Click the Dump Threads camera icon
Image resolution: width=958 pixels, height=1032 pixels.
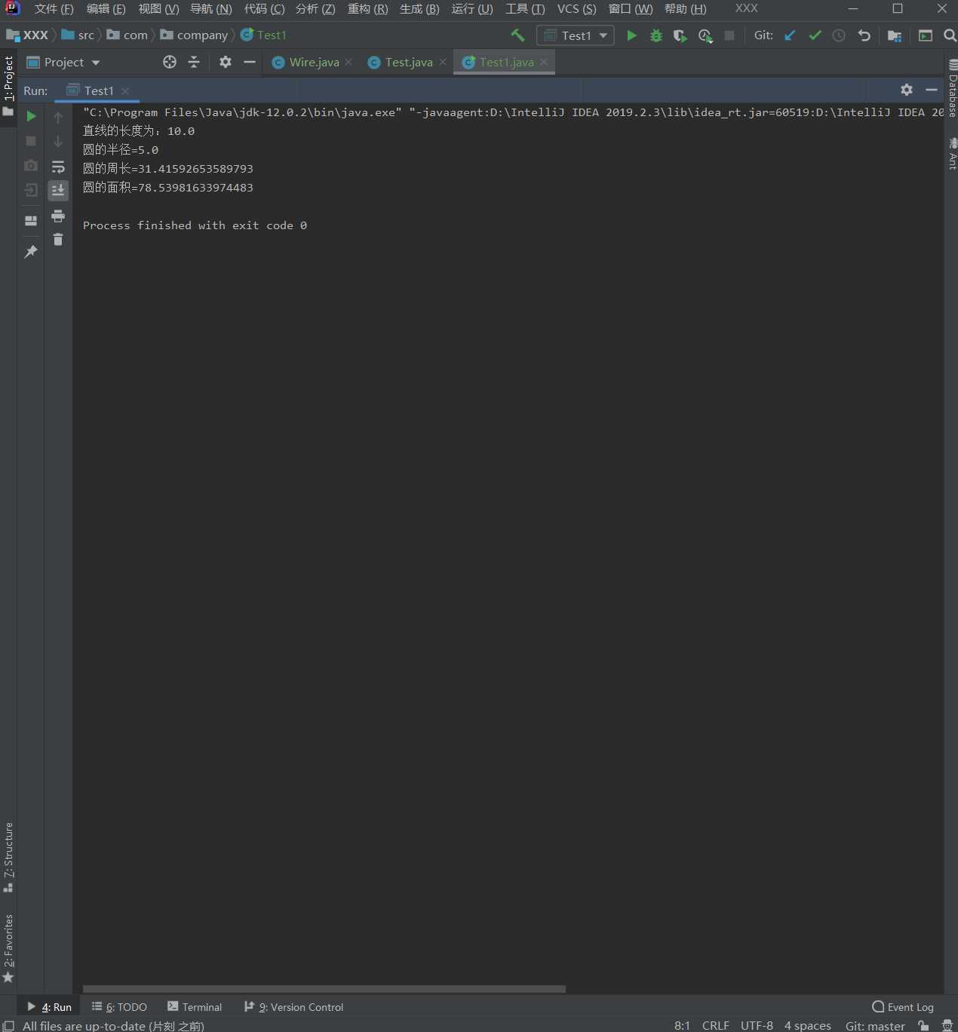31,165
